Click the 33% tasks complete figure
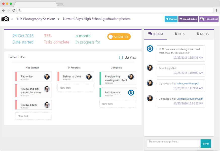 48,36
